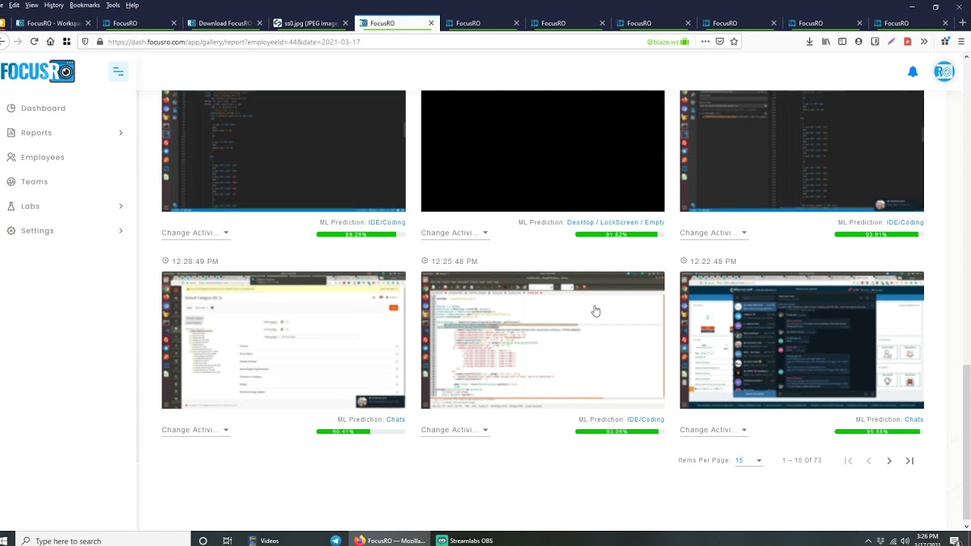Bookmark this page with the star icon
This screenshot has height=546, width=971.
734,42
